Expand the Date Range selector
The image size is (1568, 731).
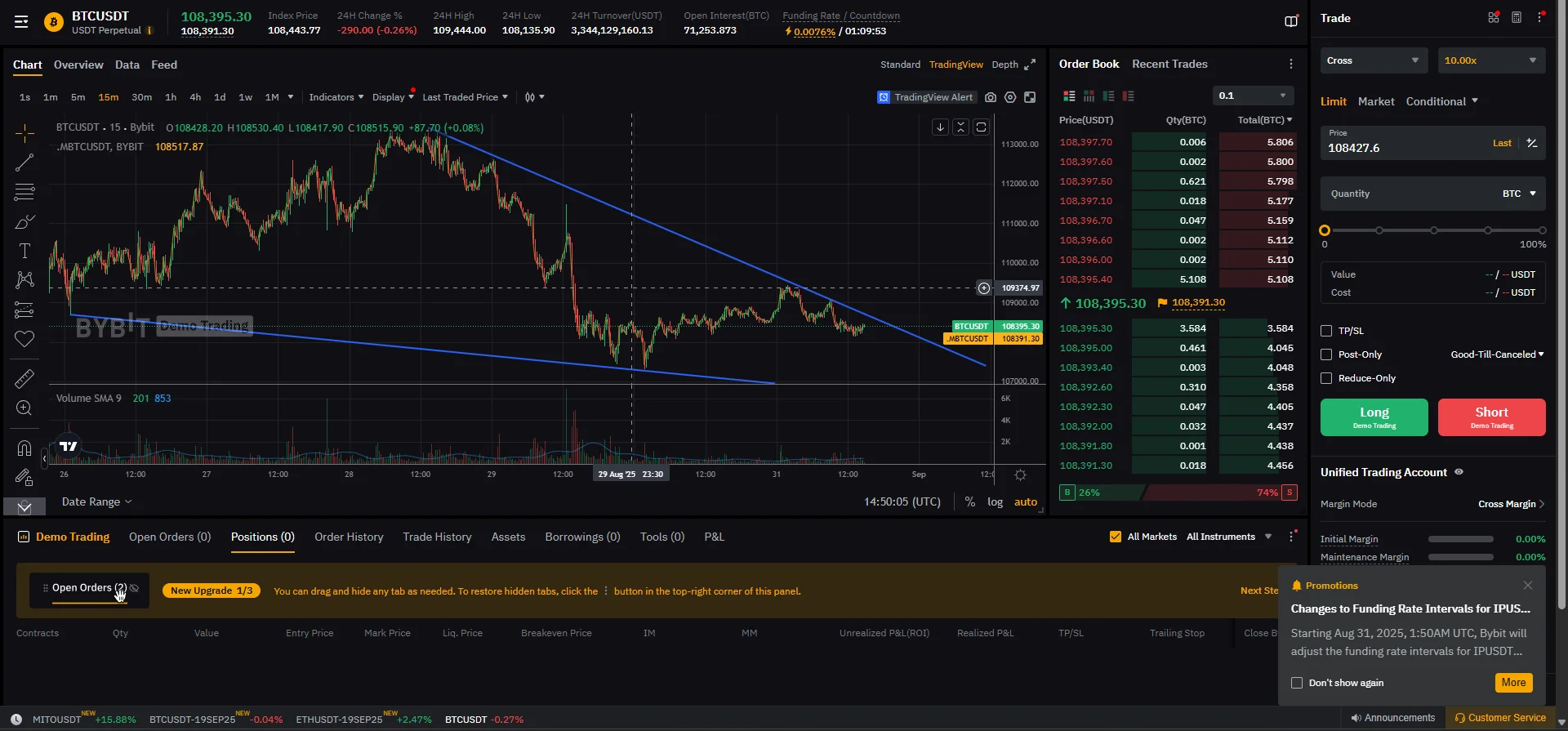[x=96, y=502]
